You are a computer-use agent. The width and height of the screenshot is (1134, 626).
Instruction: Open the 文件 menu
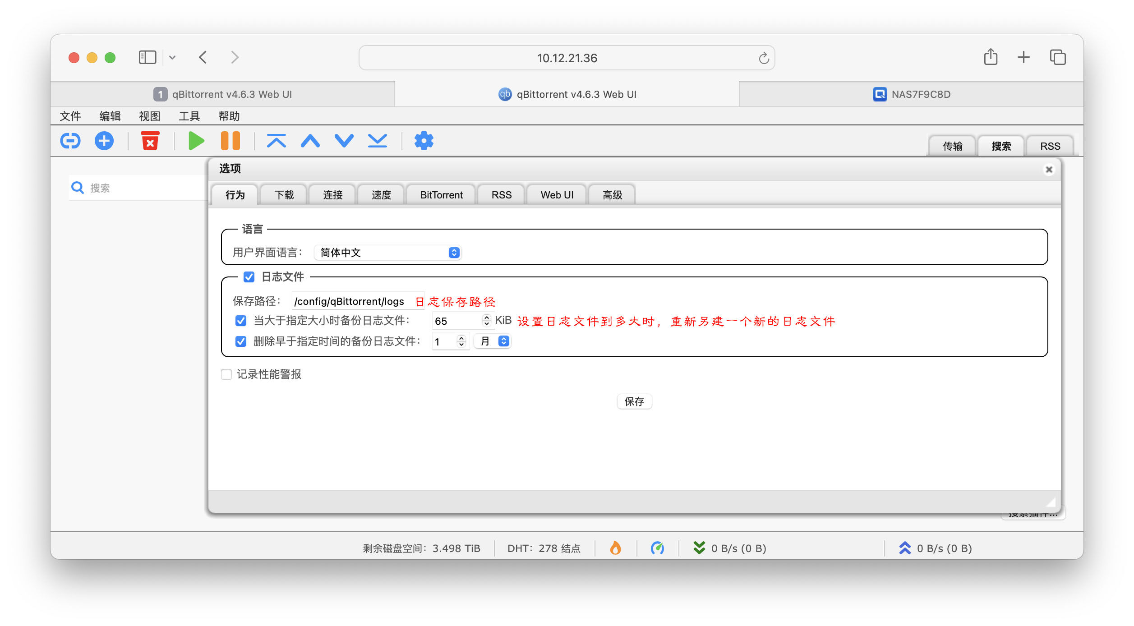[x=70, y=116]
